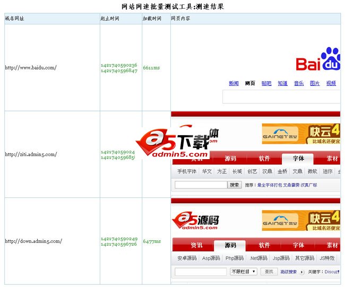Viewport: 345px width, 287px height.
Task: Open the 汉鼎 font category
Action: pos(267,171)
